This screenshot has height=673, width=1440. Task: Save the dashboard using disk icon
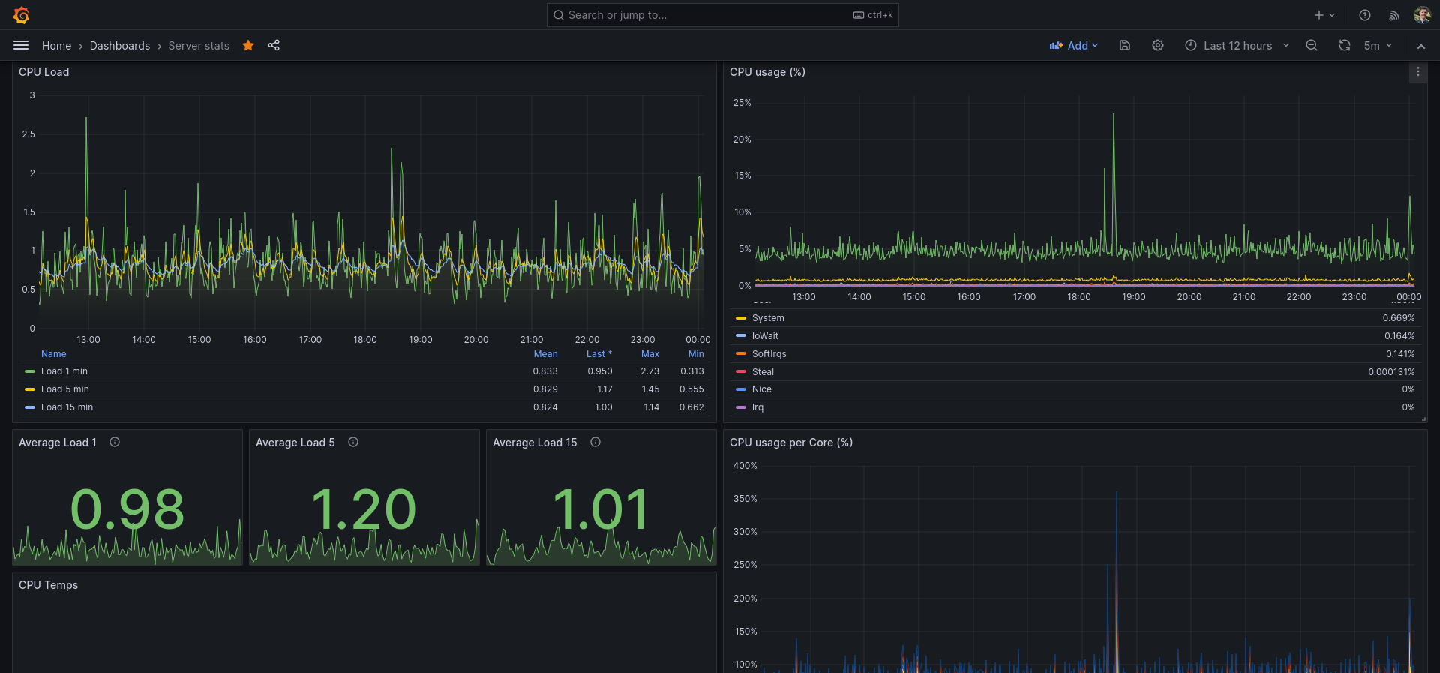1125,46
